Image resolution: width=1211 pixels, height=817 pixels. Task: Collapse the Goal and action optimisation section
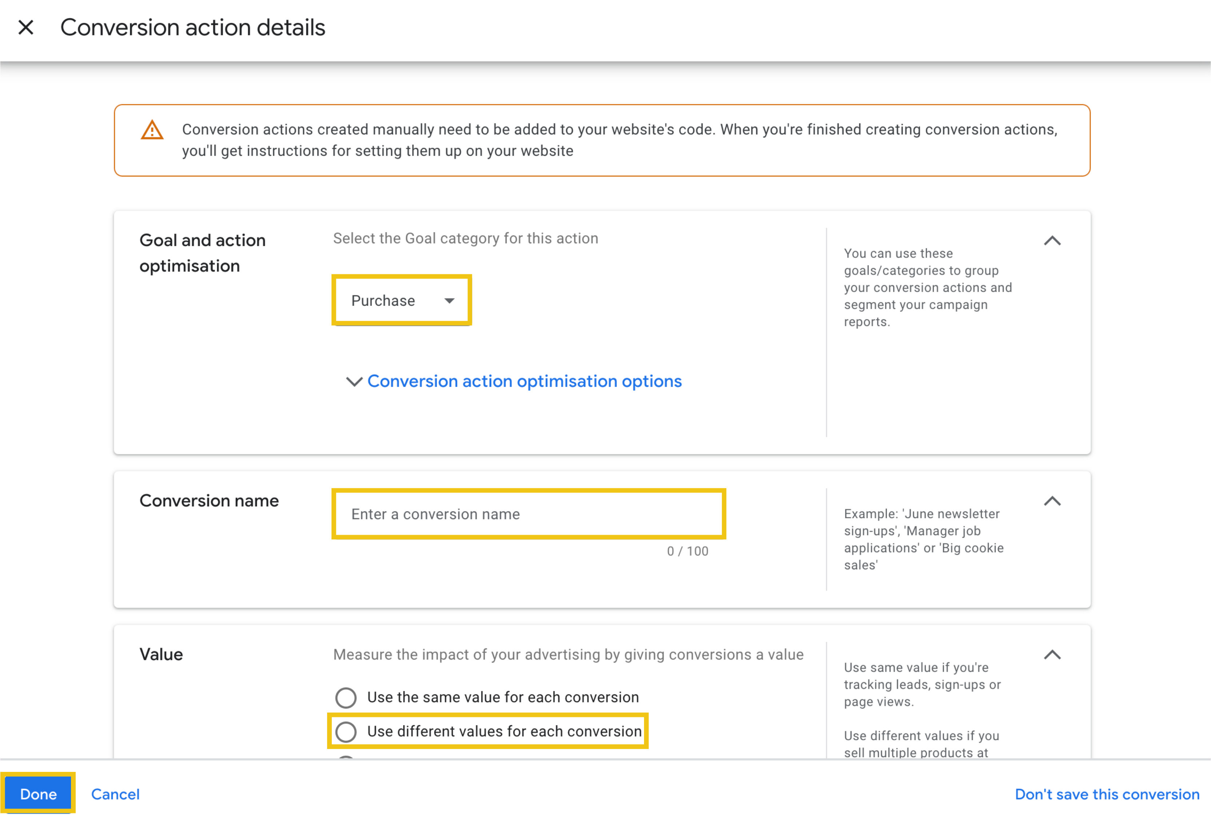pyautogui.click(x=1052, y=241)
